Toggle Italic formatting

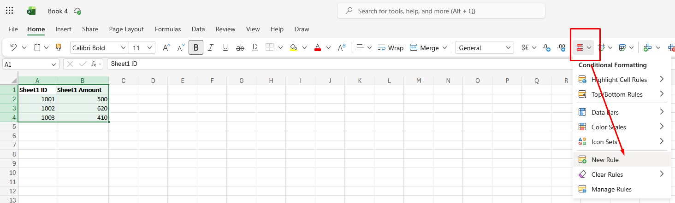[x=211, y=47]
